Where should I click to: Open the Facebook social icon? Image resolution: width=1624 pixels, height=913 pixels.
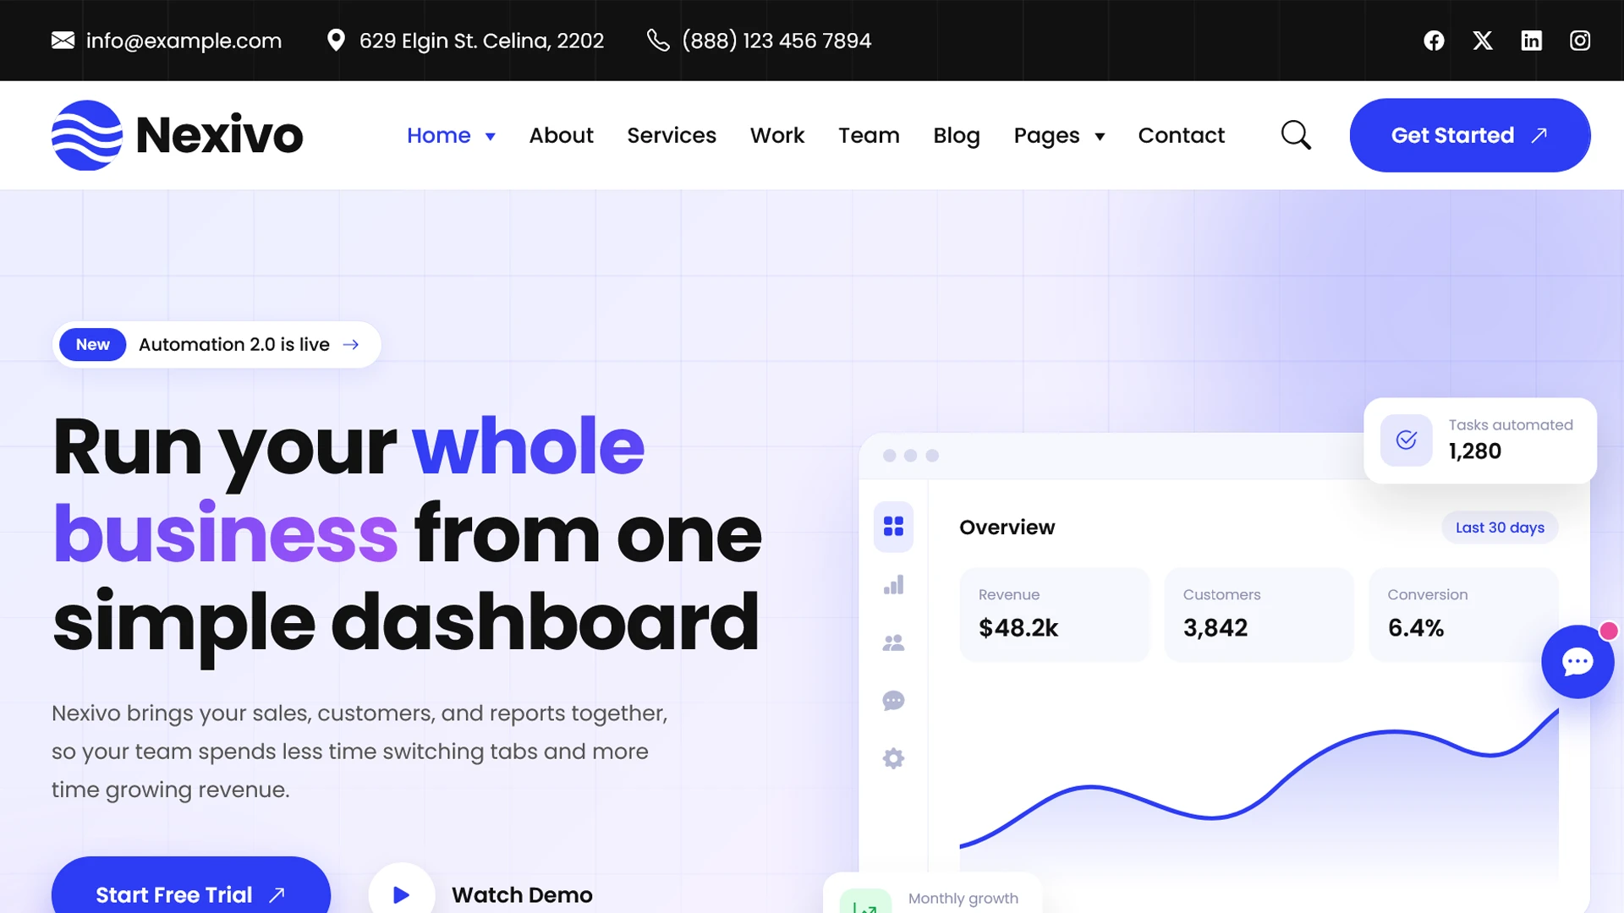pos(1434,41)
